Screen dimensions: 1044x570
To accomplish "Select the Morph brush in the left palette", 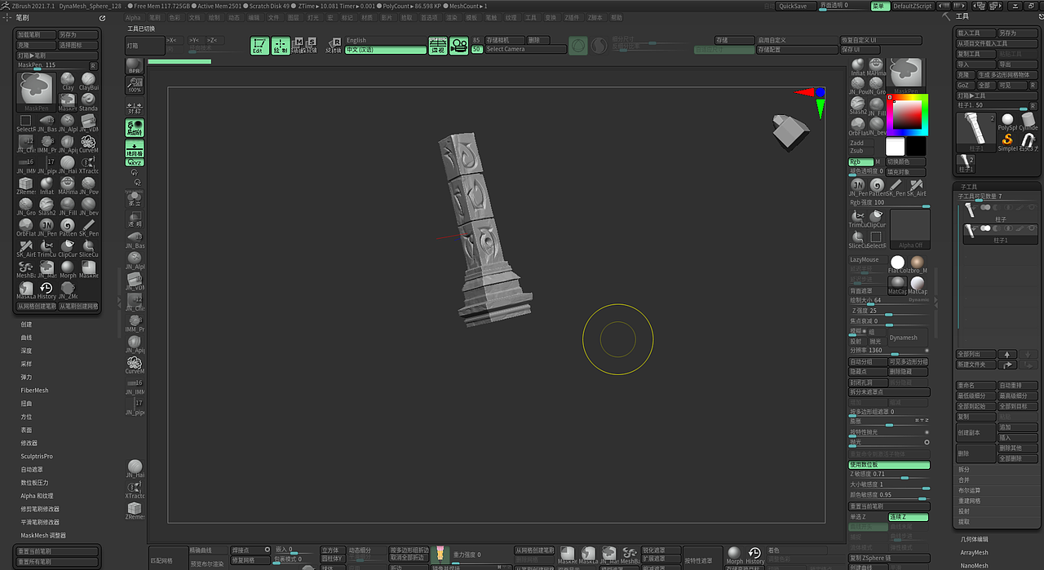I will coord(68,269).
